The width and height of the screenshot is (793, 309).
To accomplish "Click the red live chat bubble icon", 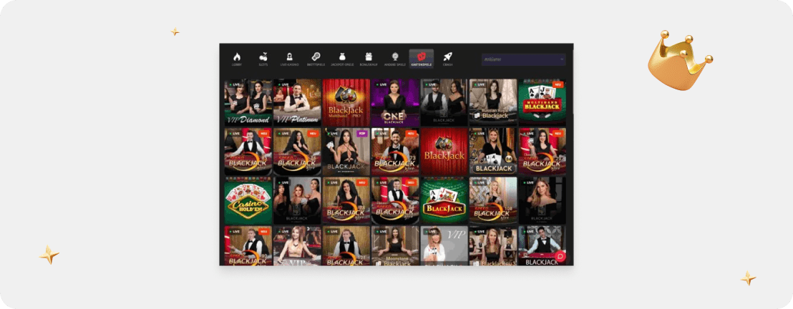I will [560, 256].
